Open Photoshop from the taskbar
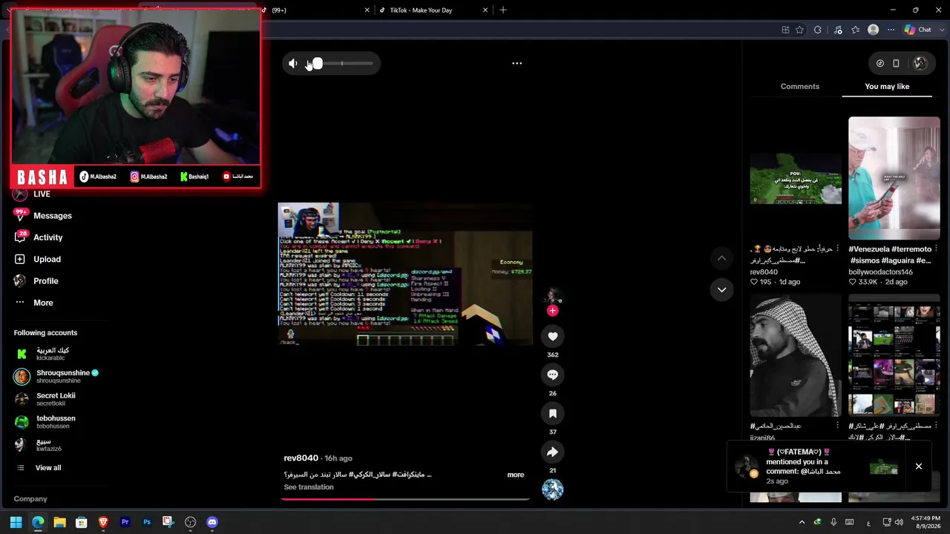The width and height of the screenshot is (950, 534). (x=147, y=523)
